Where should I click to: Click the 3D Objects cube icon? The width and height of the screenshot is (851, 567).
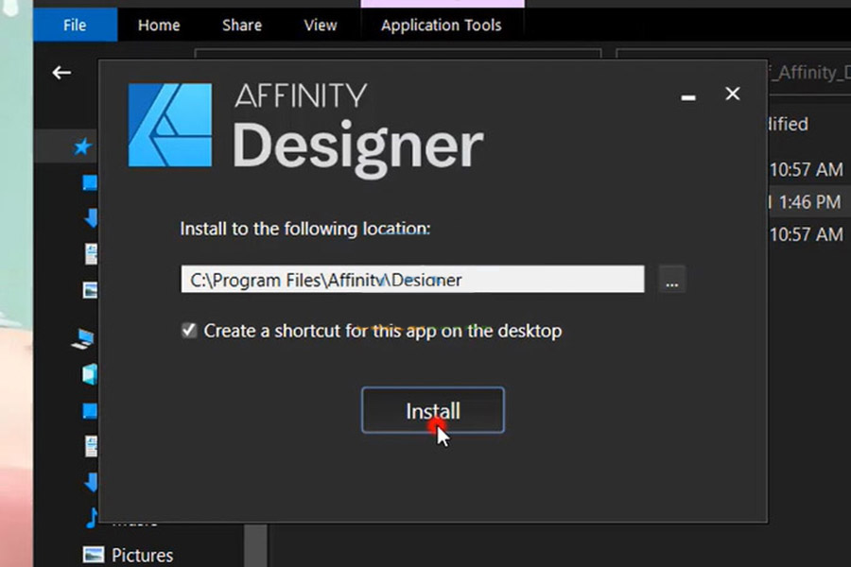click(x=90, y=374)
